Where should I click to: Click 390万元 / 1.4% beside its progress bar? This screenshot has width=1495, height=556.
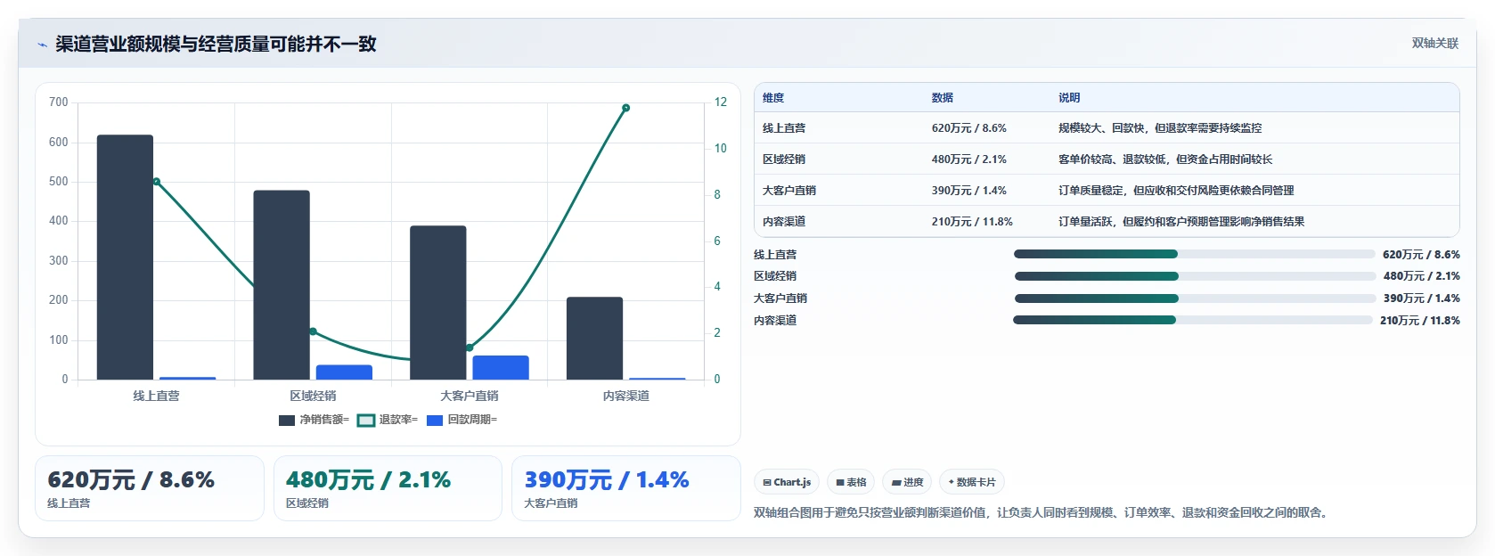(x=1422, y=298)
